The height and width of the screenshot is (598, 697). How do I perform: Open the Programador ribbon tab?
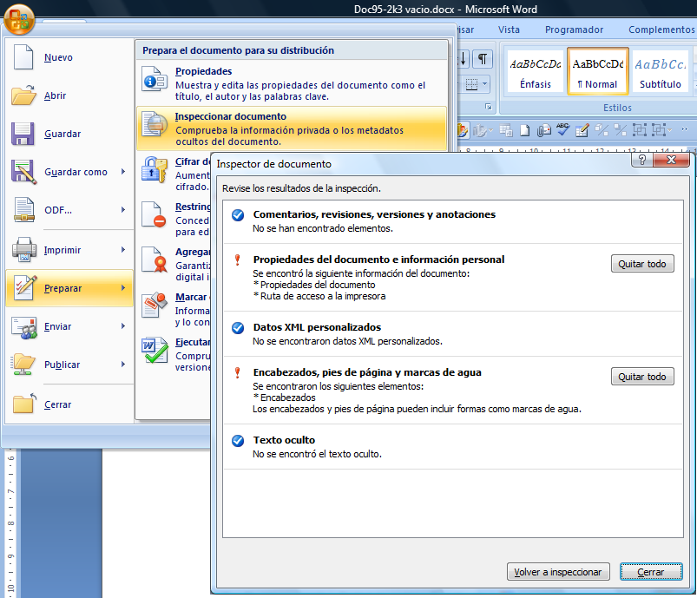pos(574,30)
